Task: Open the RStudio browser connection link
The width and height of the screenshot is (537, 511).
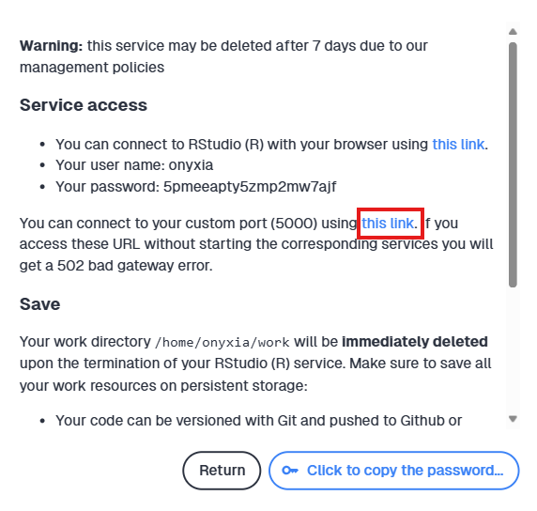Action: coord(458,145)
